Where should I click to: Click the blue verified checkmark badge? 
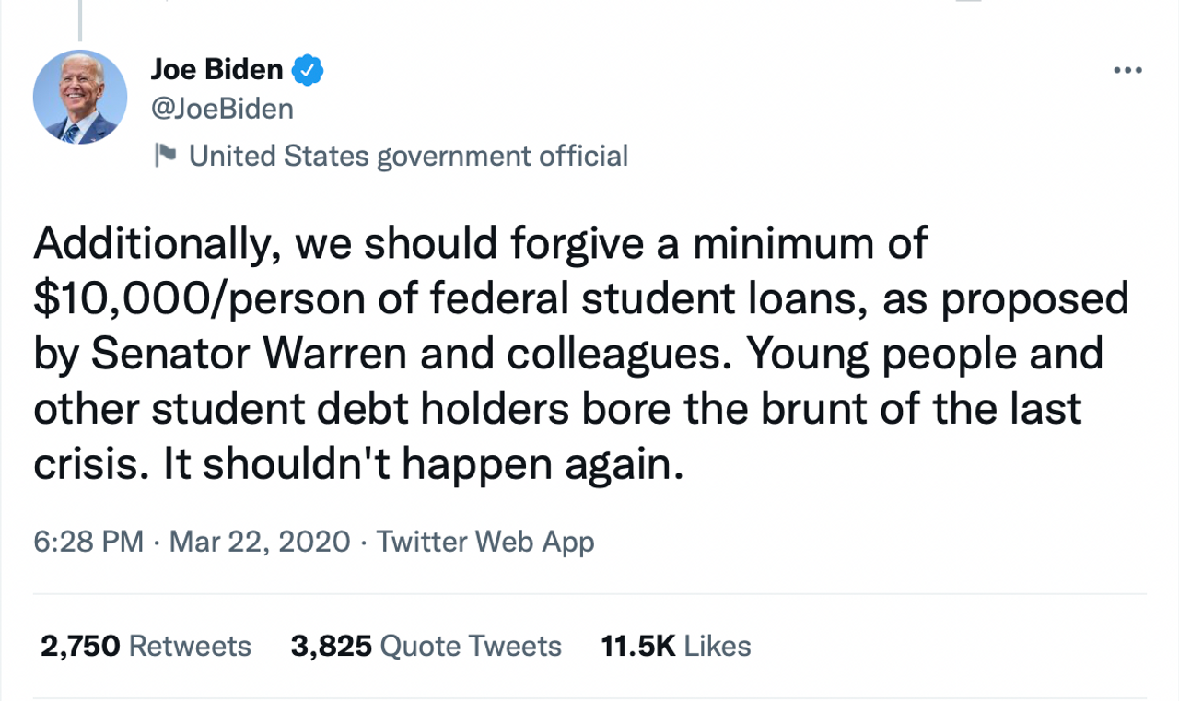pos(307,69)
